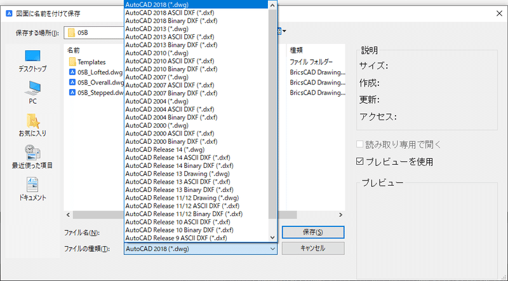Viewport: 508px width, 281px height.
Task: Select AutoCAD Release 13 Binary DXF
Action: tap(196, 190)
